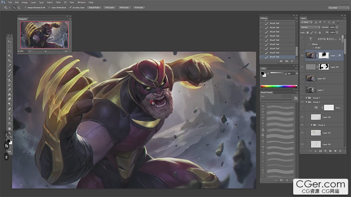
Task: Expand the Group 7 layer folder
Action: click(306, 98)
